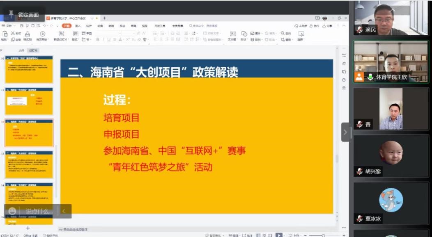The height and width of the screenshot is (237, 432).
Task: Open the 文件 file menu dropdown
Action: (x=10, y=26)
